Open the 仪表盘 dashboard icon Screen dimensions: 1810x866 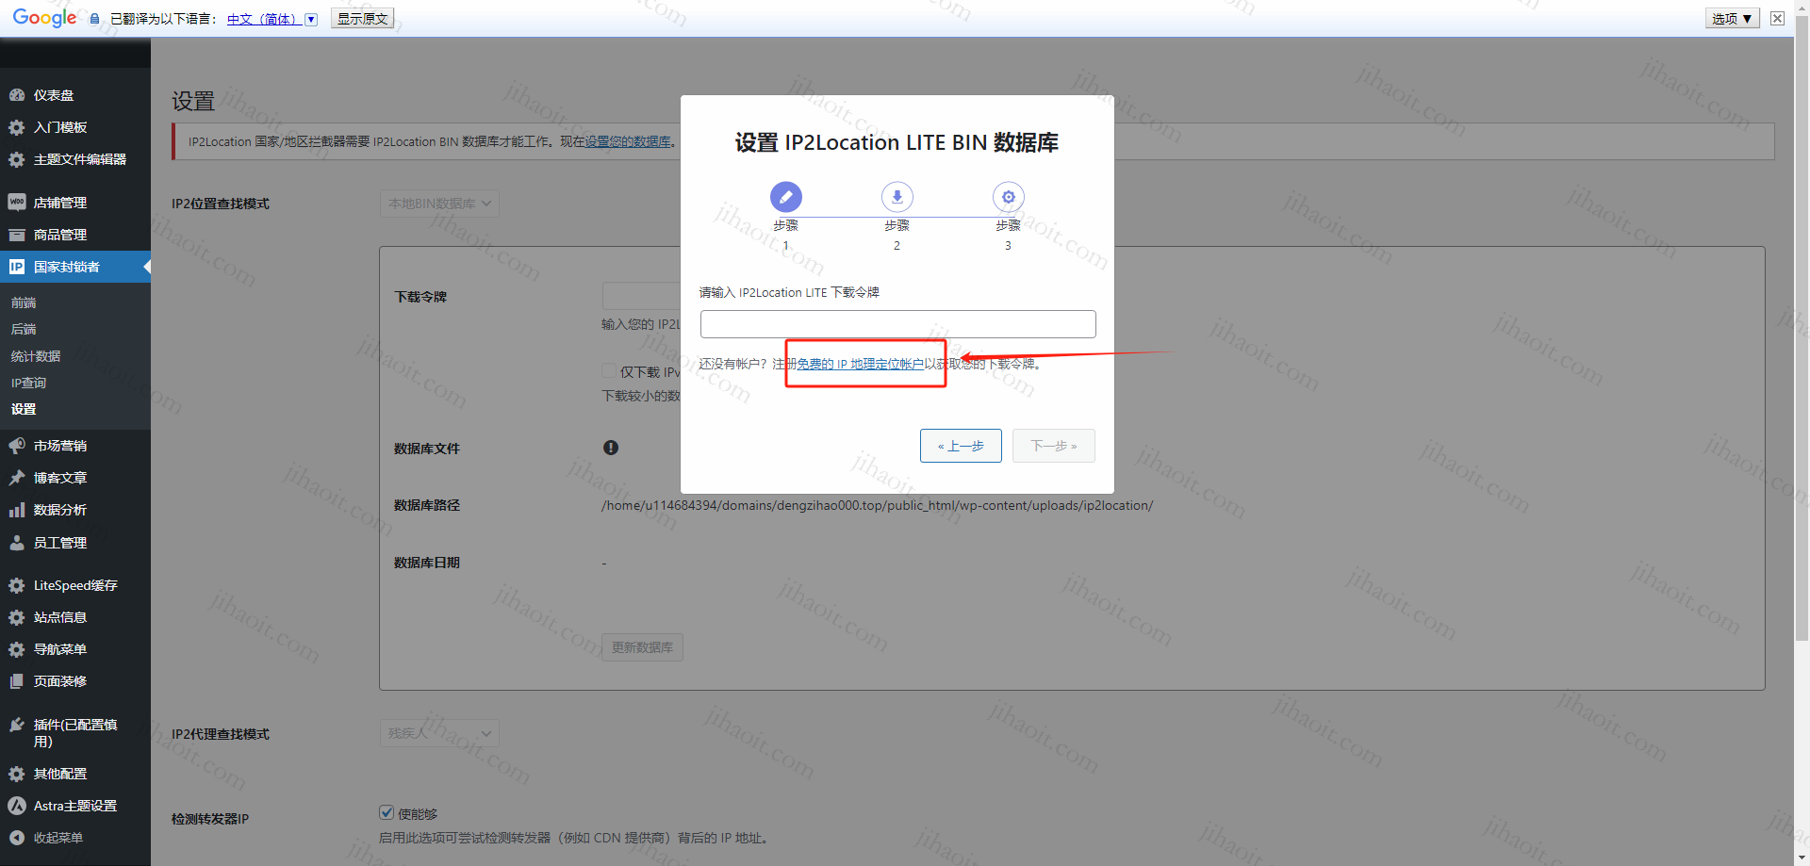17,95
